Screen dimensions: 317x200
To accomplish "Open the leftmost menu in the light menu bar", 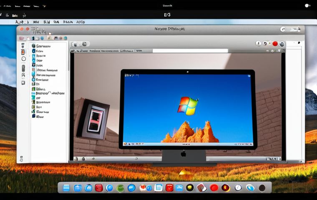I will 22,22.
